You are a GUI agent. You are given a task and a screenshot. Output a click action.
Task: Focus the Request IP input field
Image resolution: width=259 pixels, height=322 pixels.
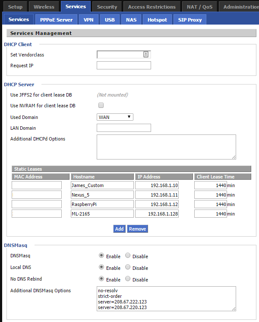click(124, 65)
